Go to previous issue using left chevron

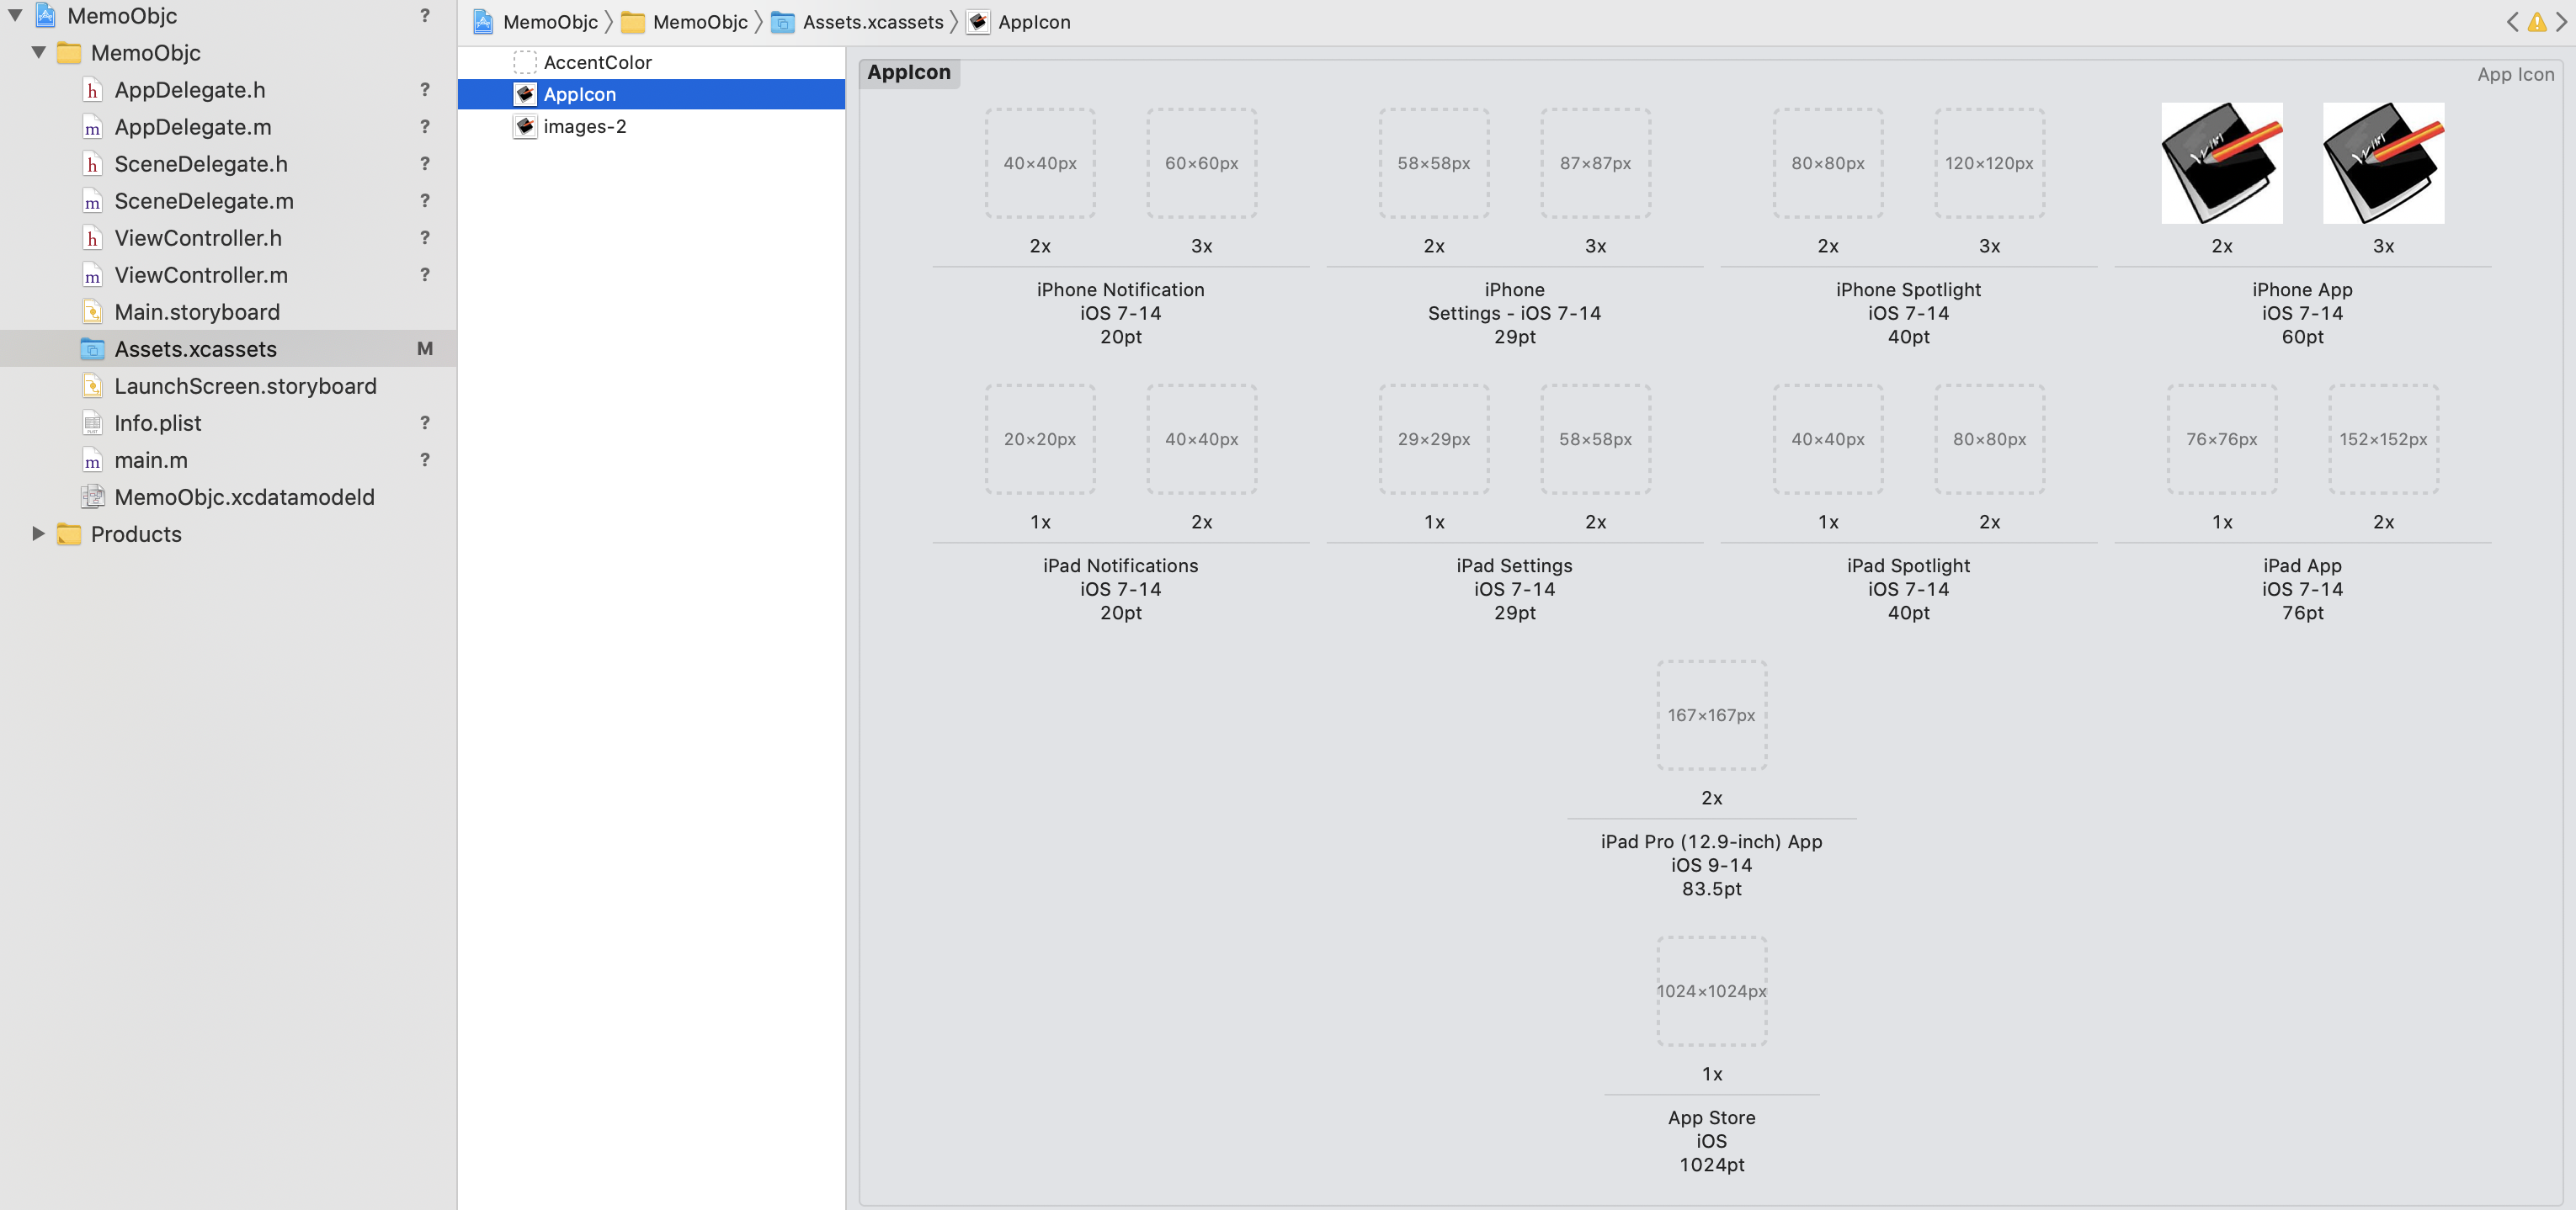coord(2512,22)
